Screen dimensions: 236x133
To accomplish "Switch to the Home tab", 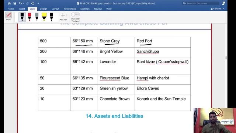I will point(11,9).
